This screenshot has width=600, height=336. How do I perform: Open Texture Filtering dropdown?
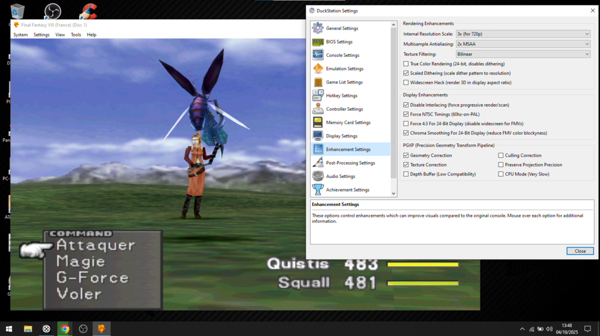[x=523, y=54]
